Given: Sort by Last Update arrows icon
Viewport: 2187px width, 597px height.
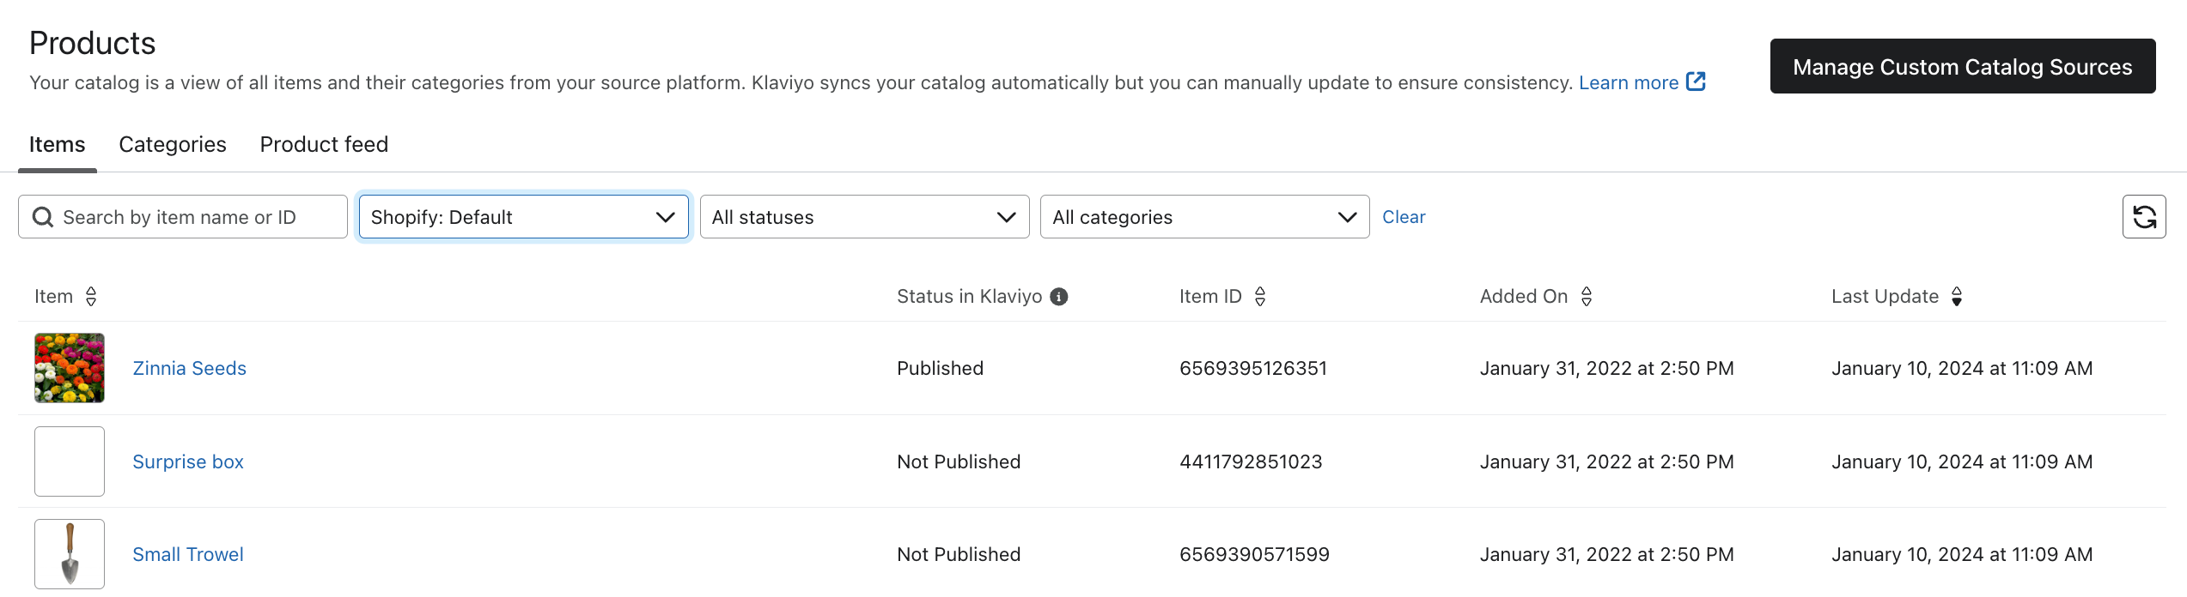Looking at the screenshot, I should [x=1957, y=297].
